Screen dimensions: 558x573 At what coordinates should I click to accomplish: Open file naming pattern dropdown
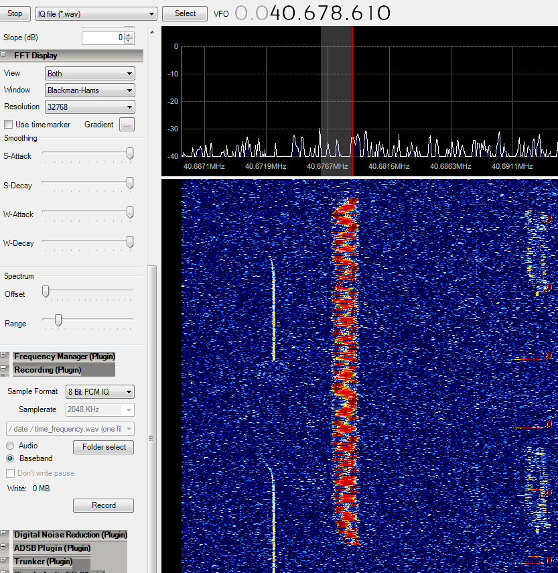click(x=70, y=429)
